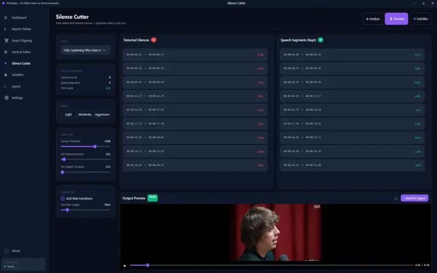
Task: Open the Dashboard icon in sidebar
Action: coord(6,17)
